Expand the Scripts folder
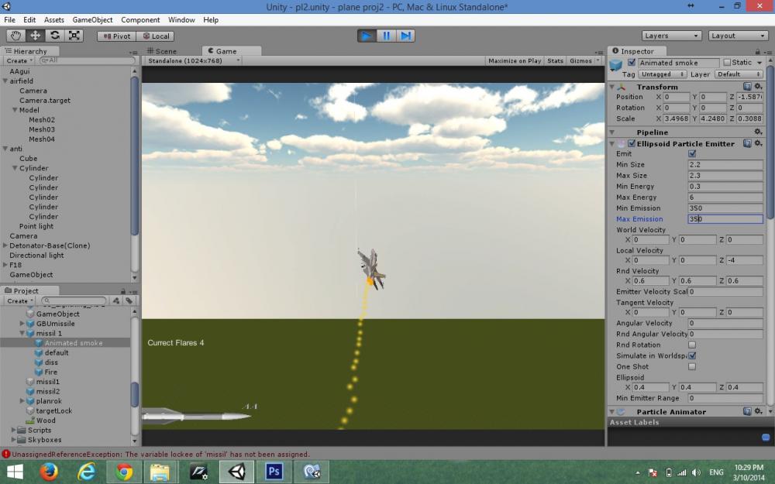The image size is (775, 484). (x=13, y=430)
